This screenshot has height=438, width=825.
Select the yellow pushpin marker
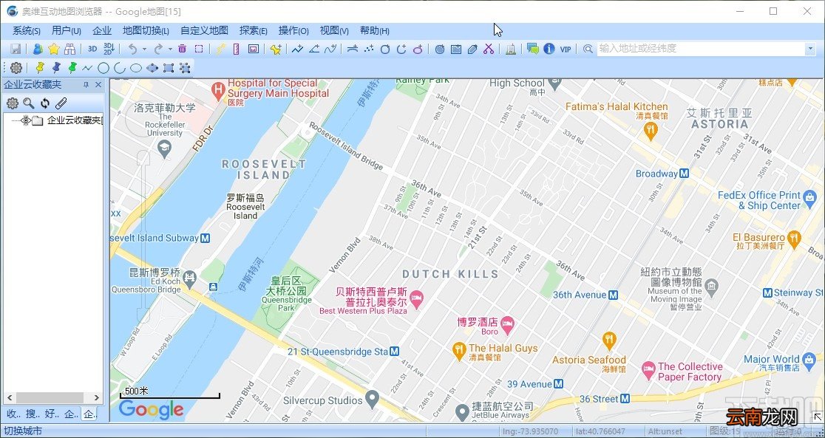39,67
